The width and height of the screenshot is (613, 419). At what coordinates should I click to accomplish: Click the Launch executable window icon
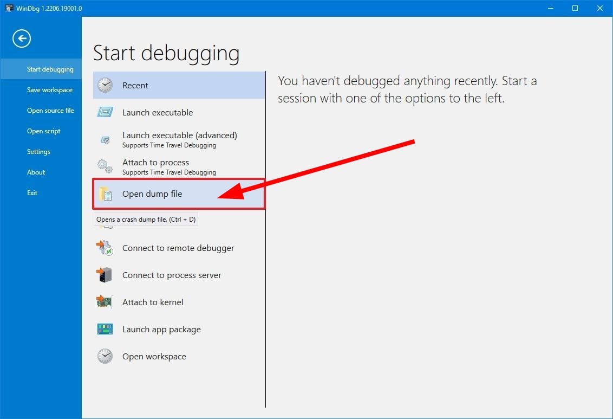pos(105,112)
